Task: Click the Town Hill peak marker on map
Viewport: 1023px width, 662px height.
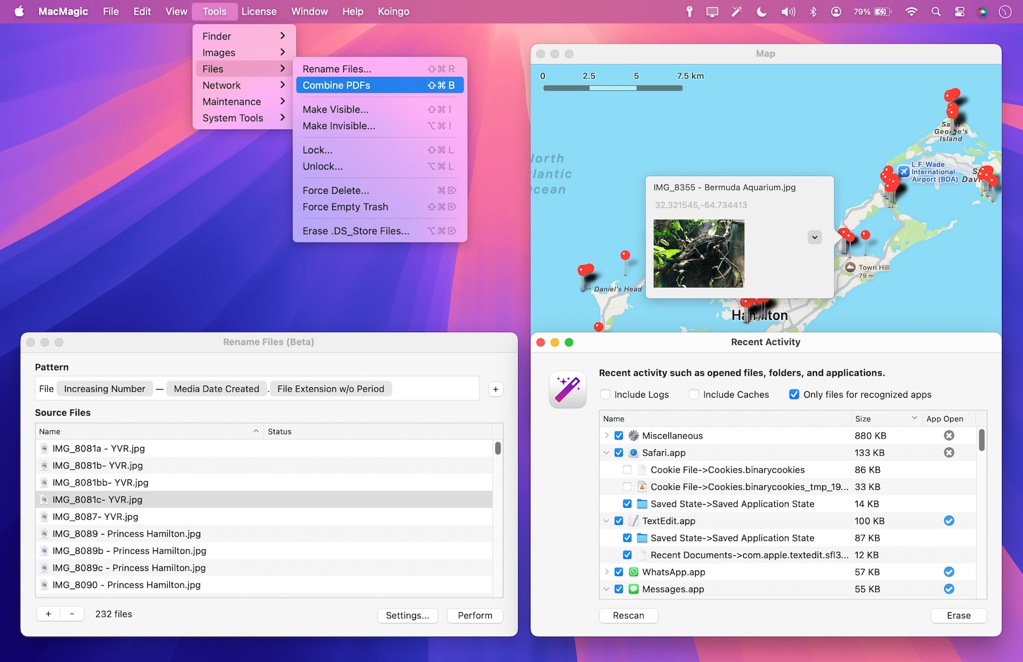Action: click(850, 267)
